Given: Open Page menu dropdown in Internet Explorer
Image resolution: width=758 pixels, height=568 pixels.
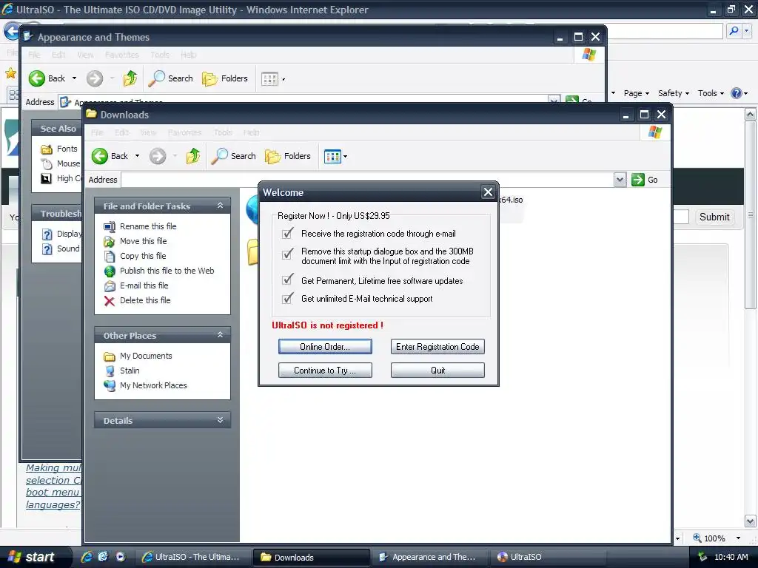Looking at the screenshot, I should coord(636,93).
